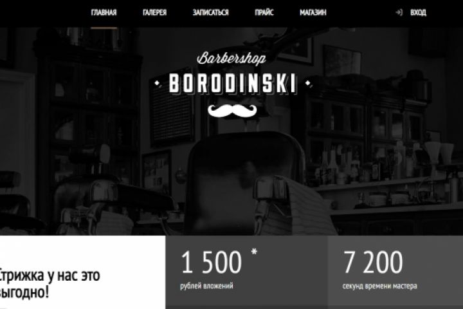This screenshot has width=463, height=309.
Task: Click the 1 500 investment number
Action: 211,262
